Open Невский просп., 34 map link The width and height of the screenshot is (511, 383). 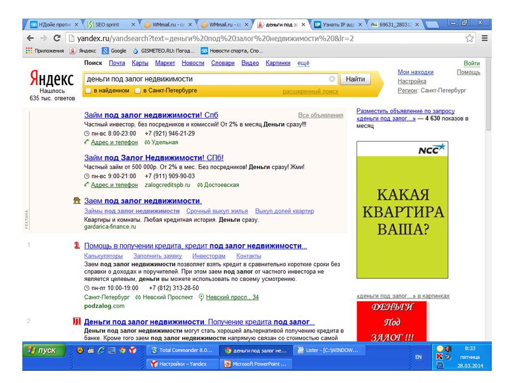233,297
